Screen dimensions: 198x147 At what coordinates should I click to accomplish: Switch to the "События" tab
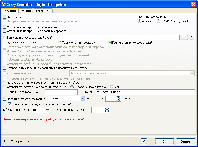point(25,11)
